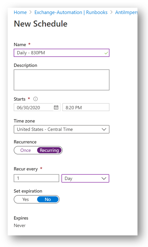Click the Recur every number field
Image resolution: width=148 pixels, height=247 pixels.
[x=36, y=178]
